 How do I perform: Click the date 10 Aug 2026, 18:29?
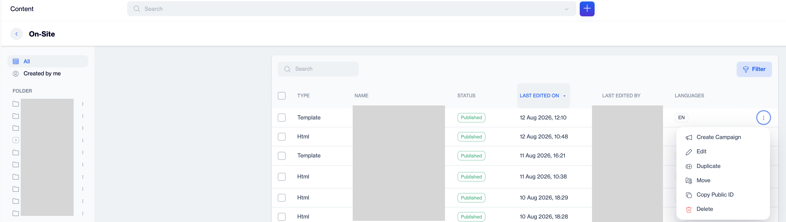(544, 197)
